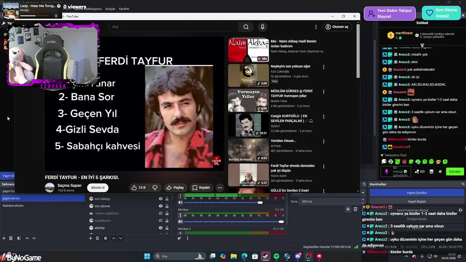Open File Explorer from taskbar
The width and height of the screenshot is (466, 262).
233,256
